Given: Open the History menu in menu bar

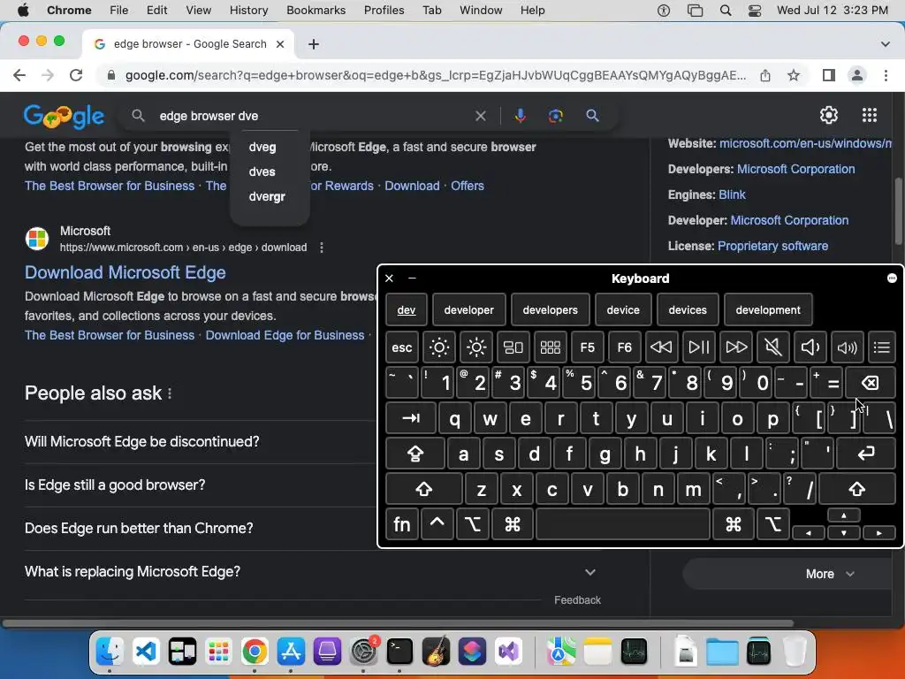Looking at the screenshot, I should click(x=248, y=11).
